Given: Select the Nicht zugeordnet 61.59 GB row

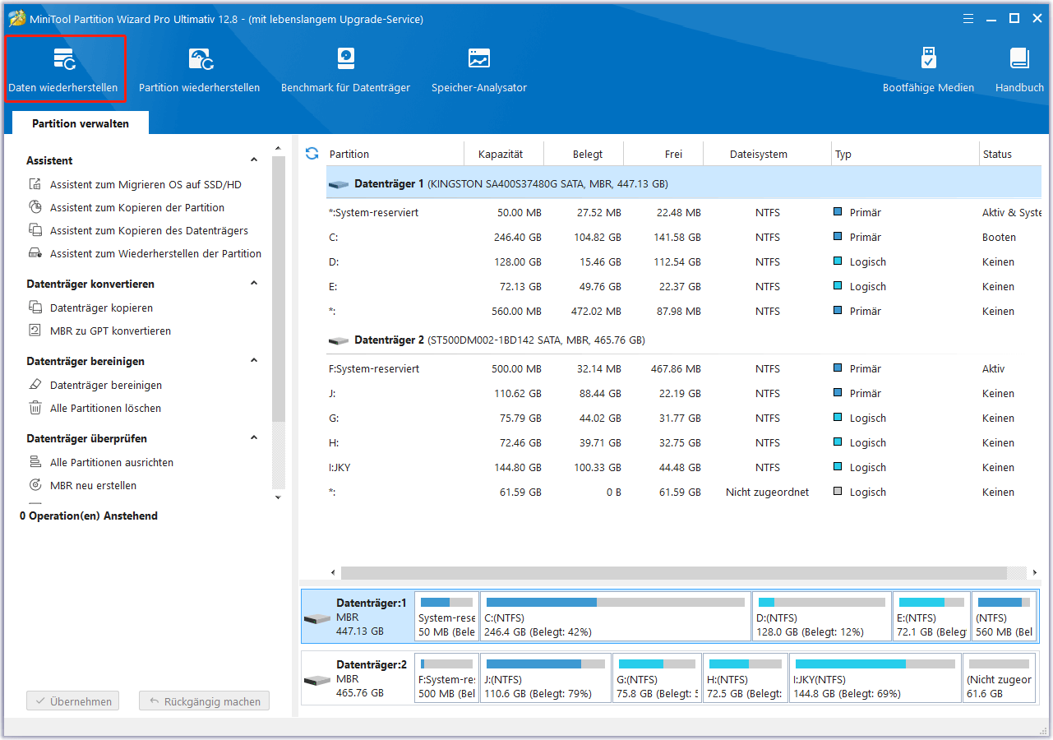Looking at the screenshot, I should pyautogui.click(x=683, y=493).
